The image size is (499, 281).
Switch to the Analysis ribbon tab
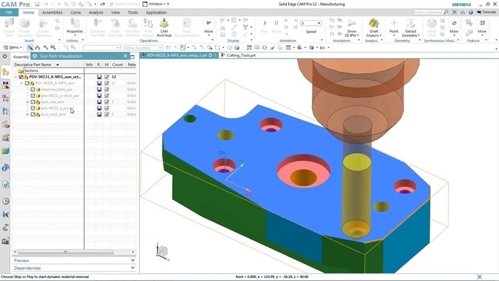[96, 12]
